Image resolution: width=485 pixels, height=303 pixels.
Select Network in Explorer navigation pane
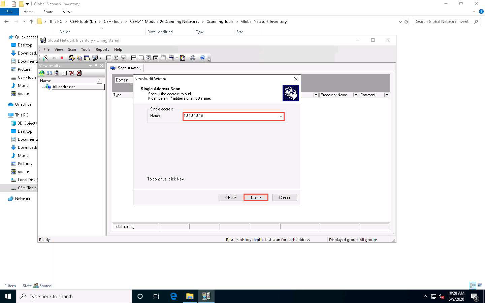23,199
